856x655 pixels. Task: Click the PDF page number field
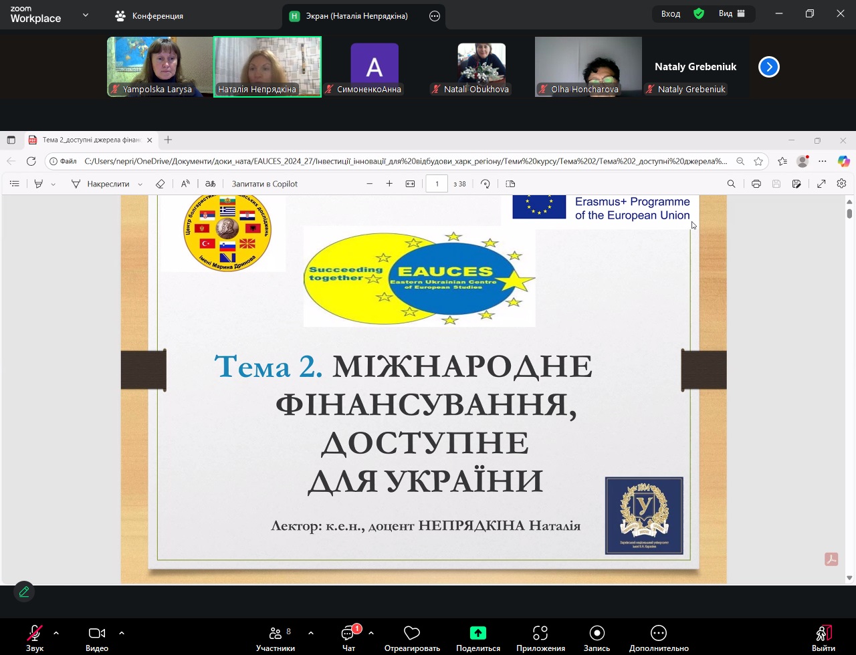coord(437,184)
